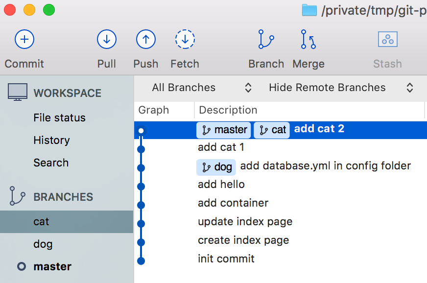Select the master branch in sidebar
Screen dimensions: 427x283
click(52, 266)
